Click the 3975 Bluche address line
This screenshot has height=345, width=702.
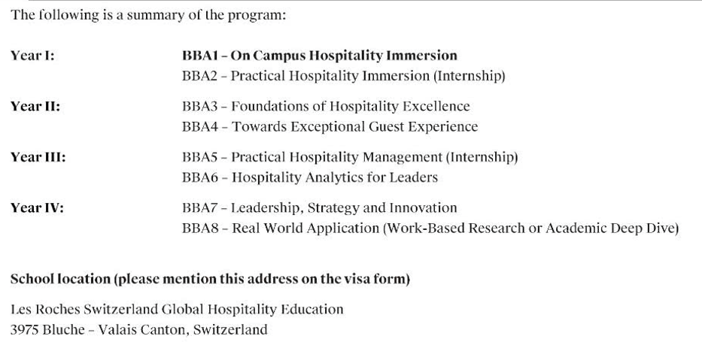pos(138,330)
